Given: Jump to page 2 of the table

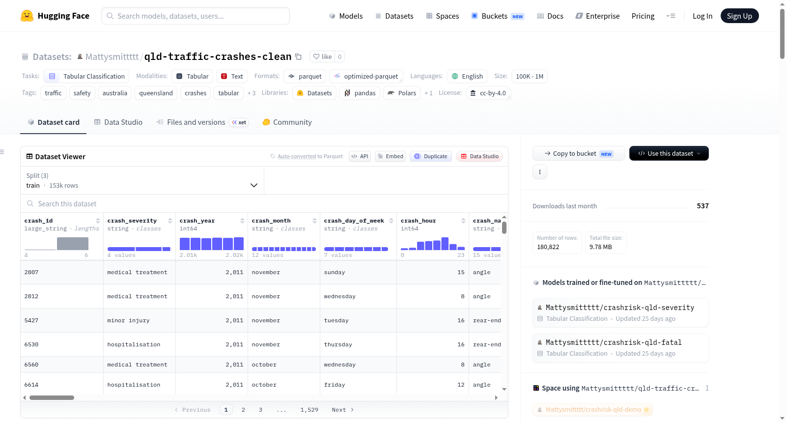Looking at the screenshot, I should (x=243, y=410).
